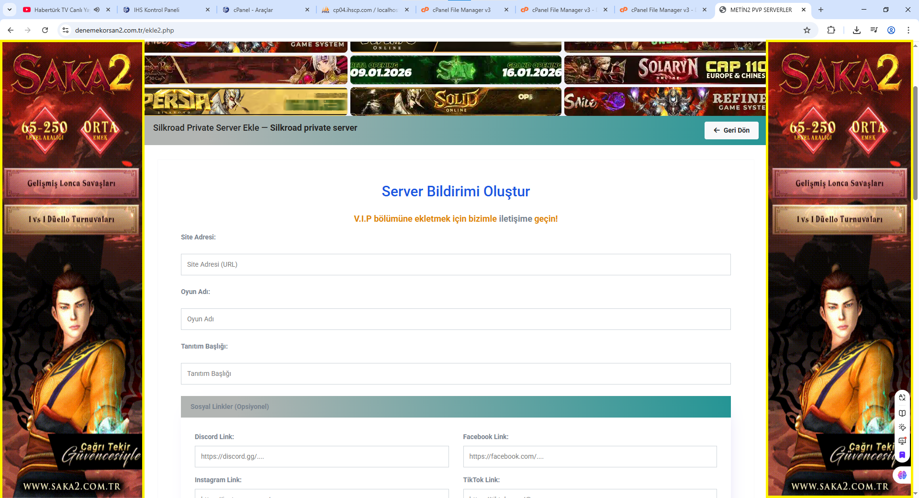The image size is (919, 498).
Task: View site information icon in the address bar
Action: [66, 30]
